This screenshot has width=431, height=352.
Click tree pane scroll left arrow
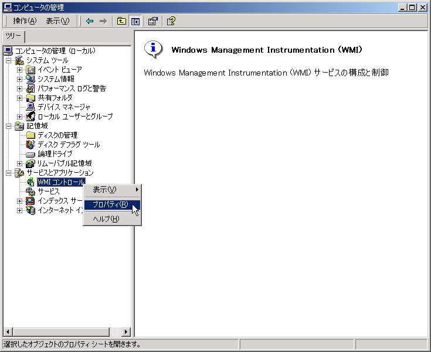tap(8, 332)
